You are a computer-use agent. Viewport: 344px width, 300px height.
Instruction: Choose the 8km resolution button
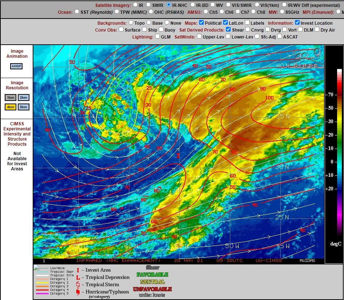(24, 107)
